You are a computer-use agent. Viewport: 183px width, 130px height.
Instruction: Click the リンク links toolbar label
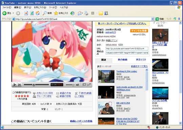[x=169, y=19]
